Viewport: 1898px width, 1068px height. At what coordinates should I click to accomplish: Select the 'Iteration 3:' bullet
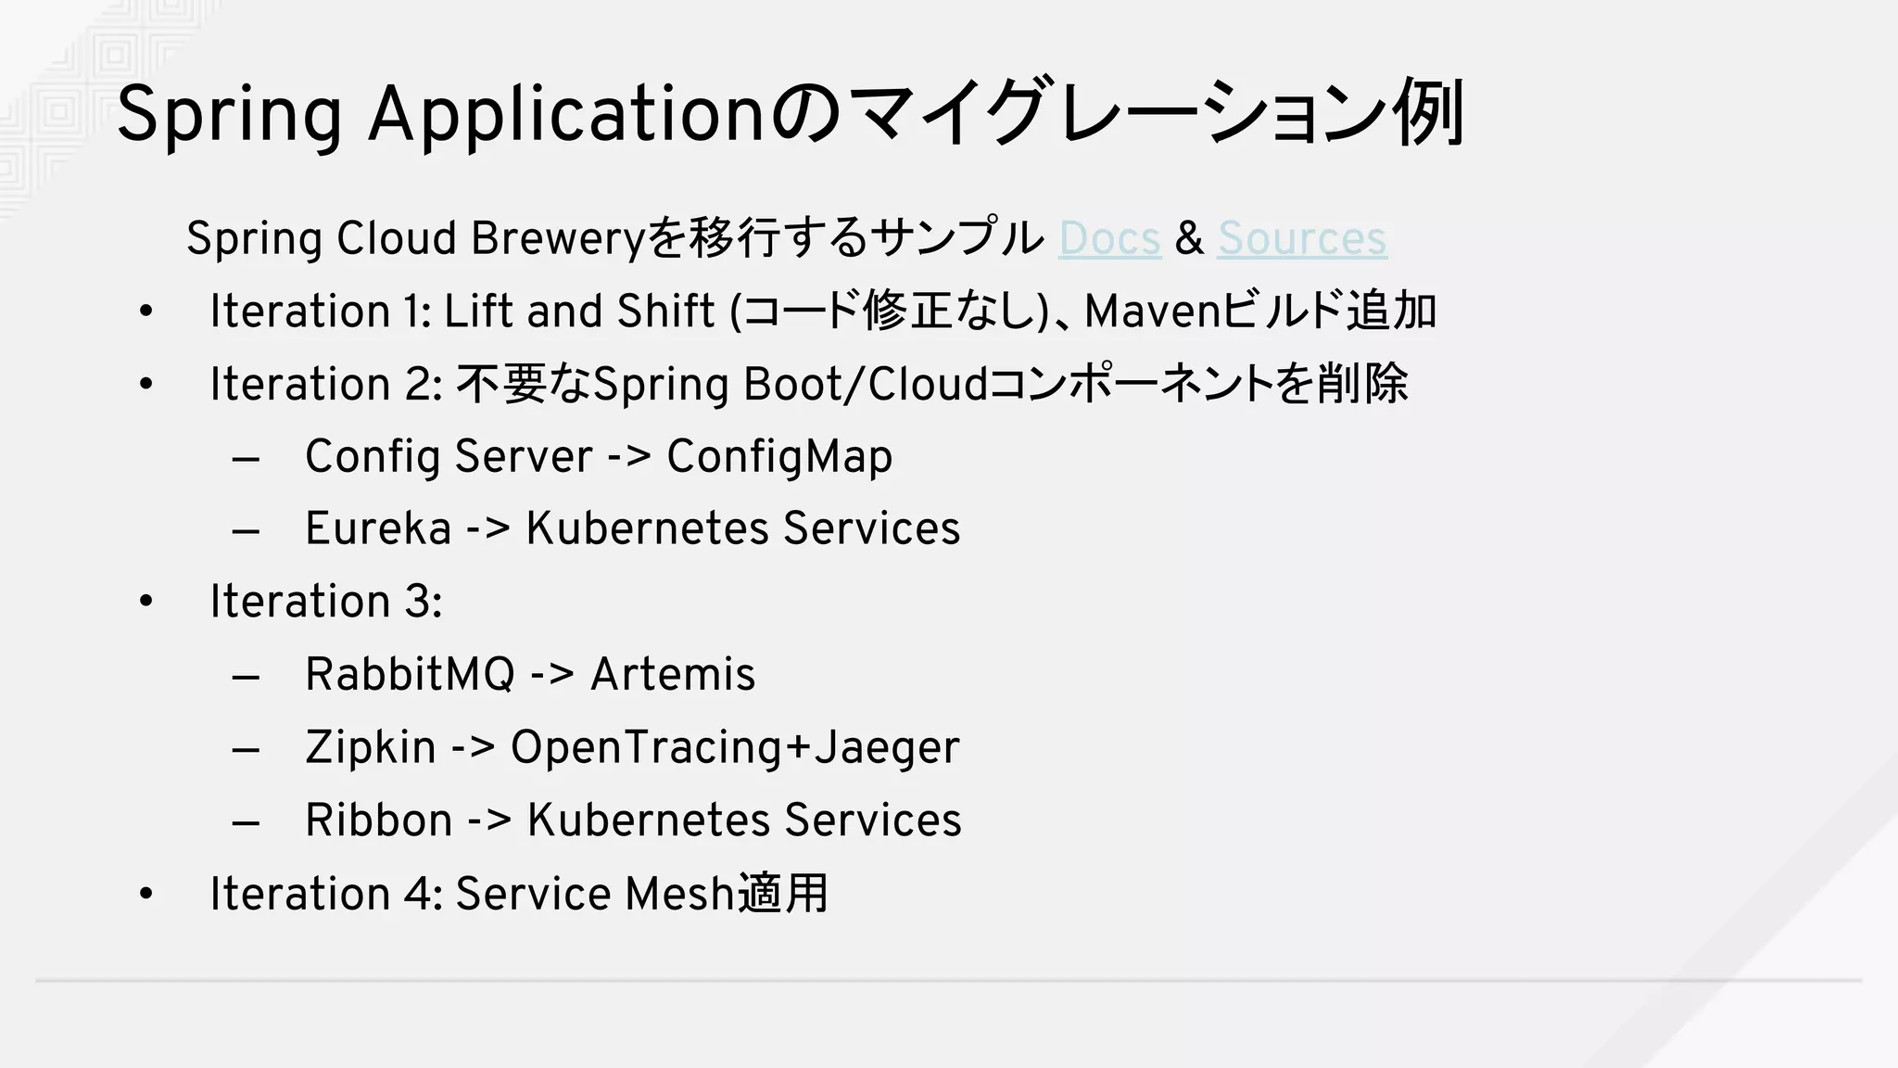326,602
